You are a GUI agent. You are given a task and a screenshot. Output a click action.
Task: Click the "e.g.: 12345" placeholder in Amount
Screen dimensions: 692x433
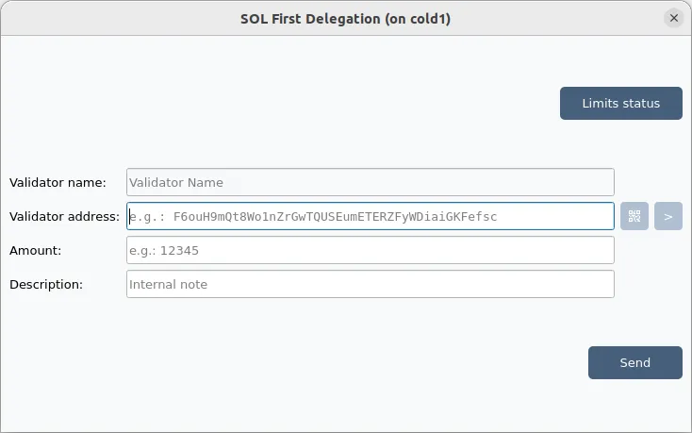(164, 251)
